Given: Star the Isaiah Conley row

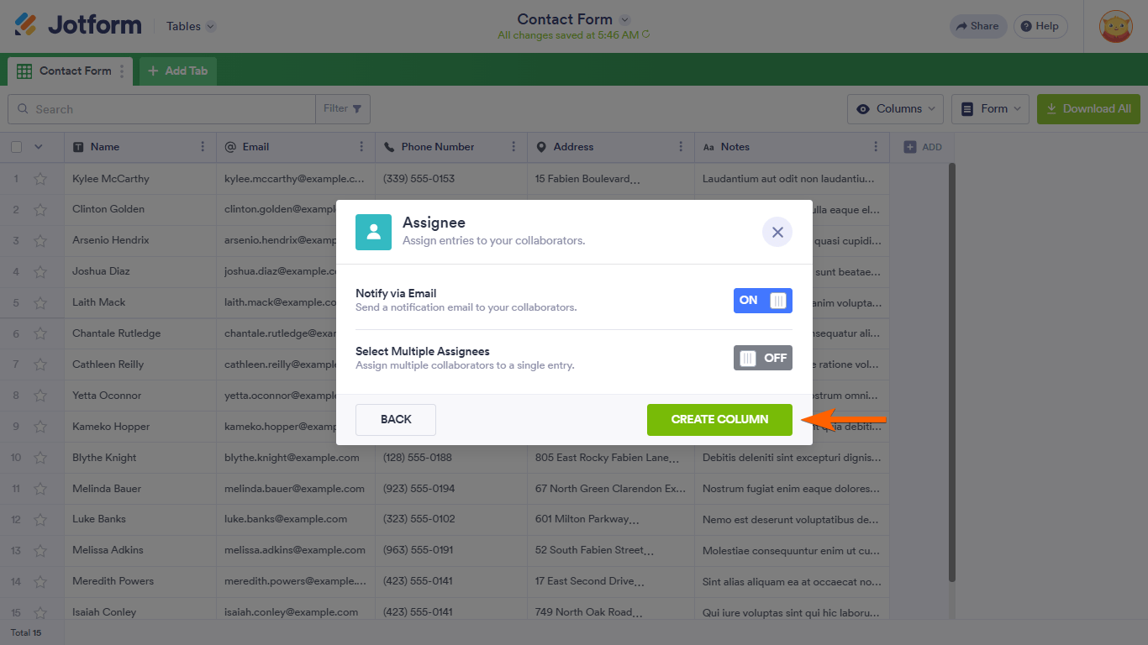Looking at the screenshot, I should tap(40, 612).
